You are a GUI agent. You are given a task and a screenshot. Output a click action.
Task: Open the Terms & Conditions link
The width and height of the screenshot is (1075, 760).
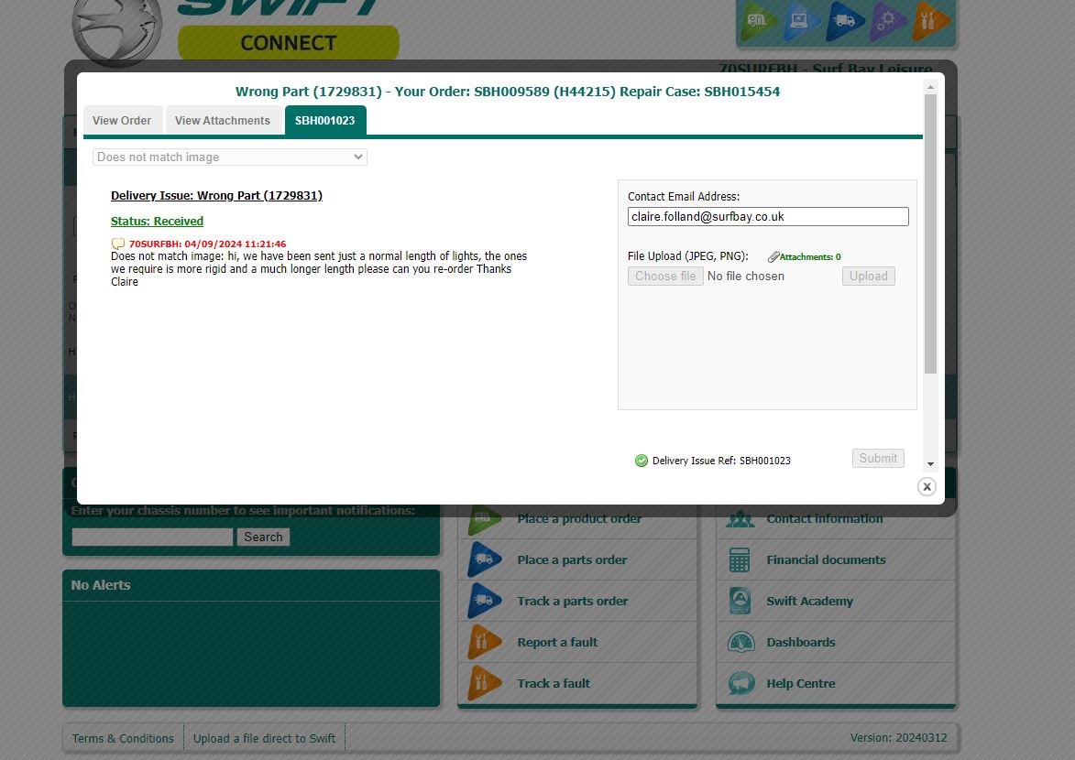tap(123, 738)
